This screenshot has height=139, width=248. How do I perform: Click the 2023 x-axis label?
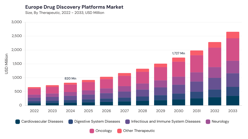tap(52, 111)
